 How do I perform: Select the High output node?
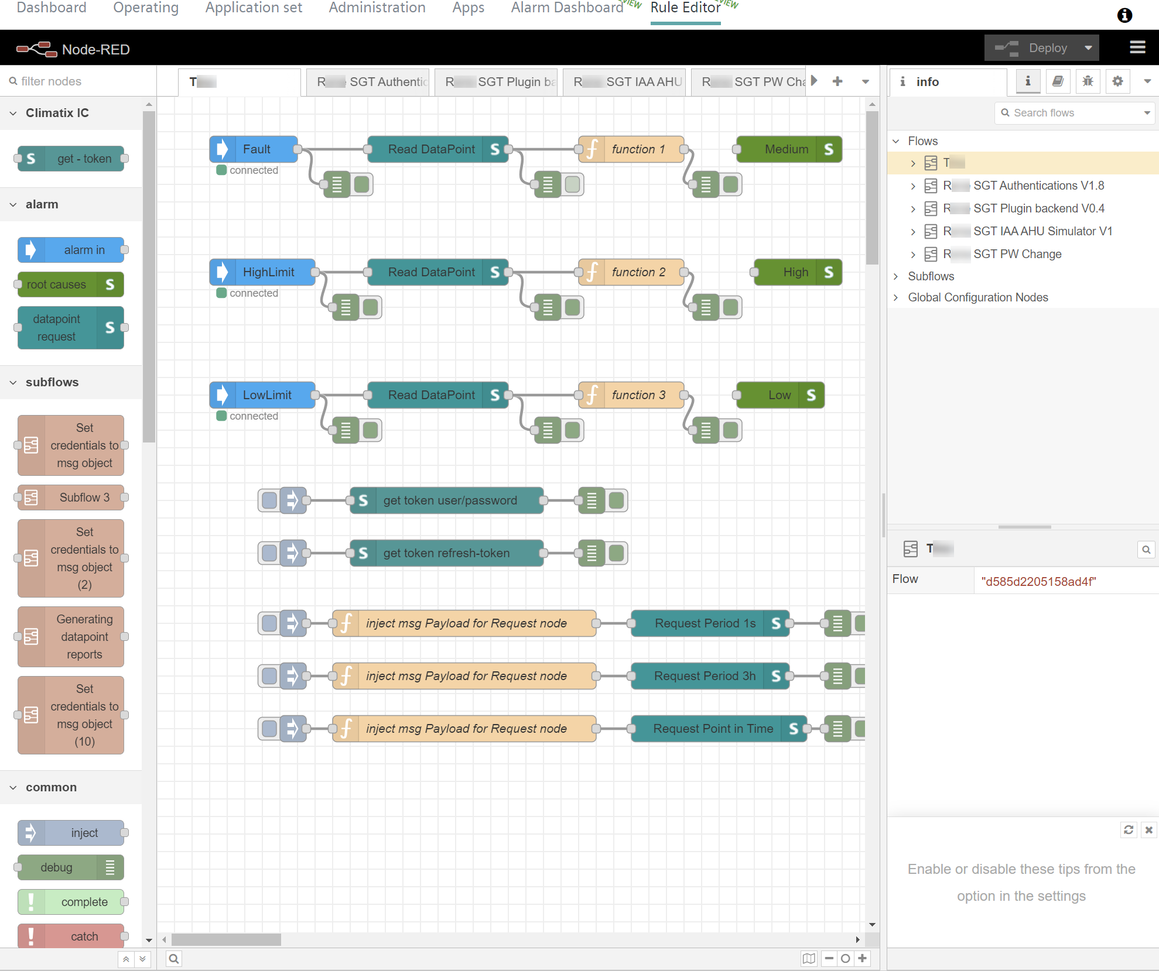(x=798, y=272)
